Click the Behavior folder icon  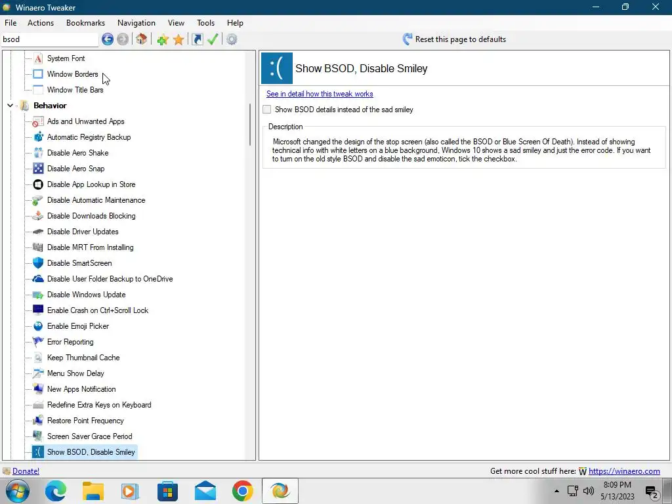tap(25, 106)
